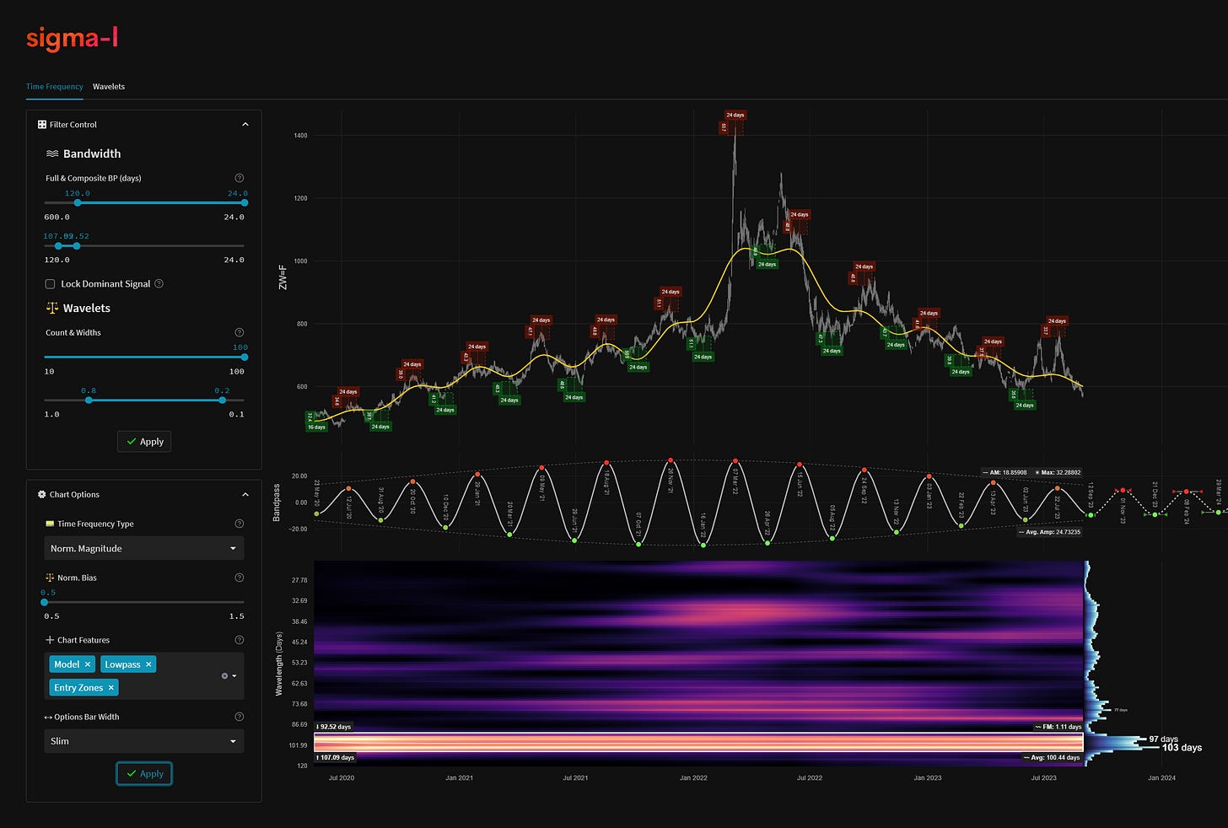Image resolution: width=1228 pixels, height=828 pixels.
Task: Click the 103 days histogram label
Action: [1182, 748]
